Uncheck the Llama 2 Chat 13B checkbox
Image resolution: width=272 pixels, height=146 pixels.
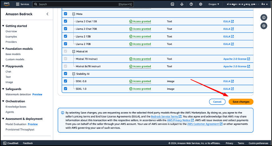tap(65, 21)
